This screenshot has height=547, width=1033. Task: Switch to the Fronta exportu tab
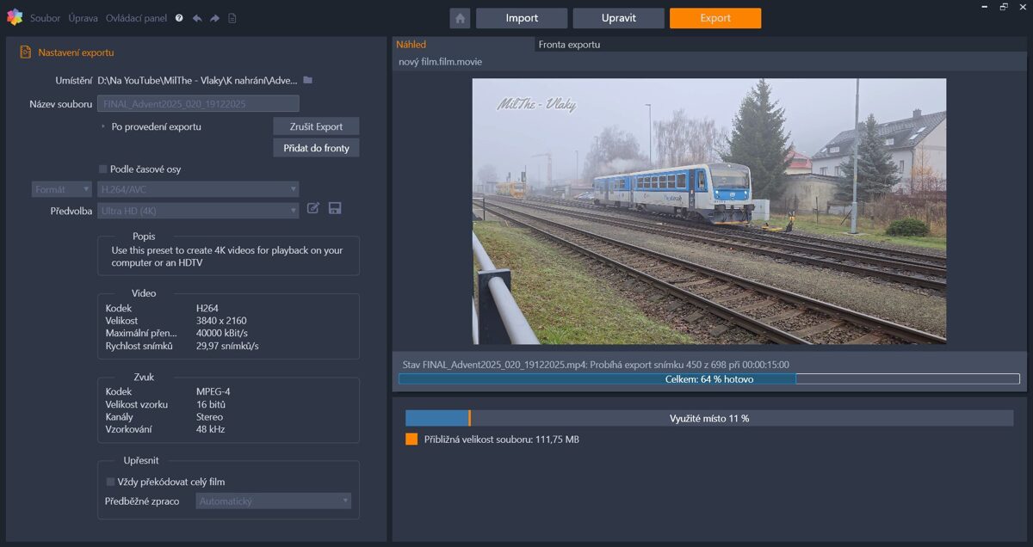point(569,45)
